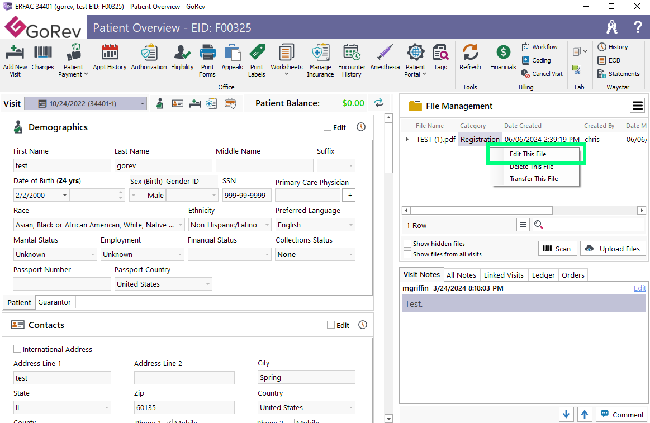
Task: Open the Ledger tab
Action: [543, 275]
